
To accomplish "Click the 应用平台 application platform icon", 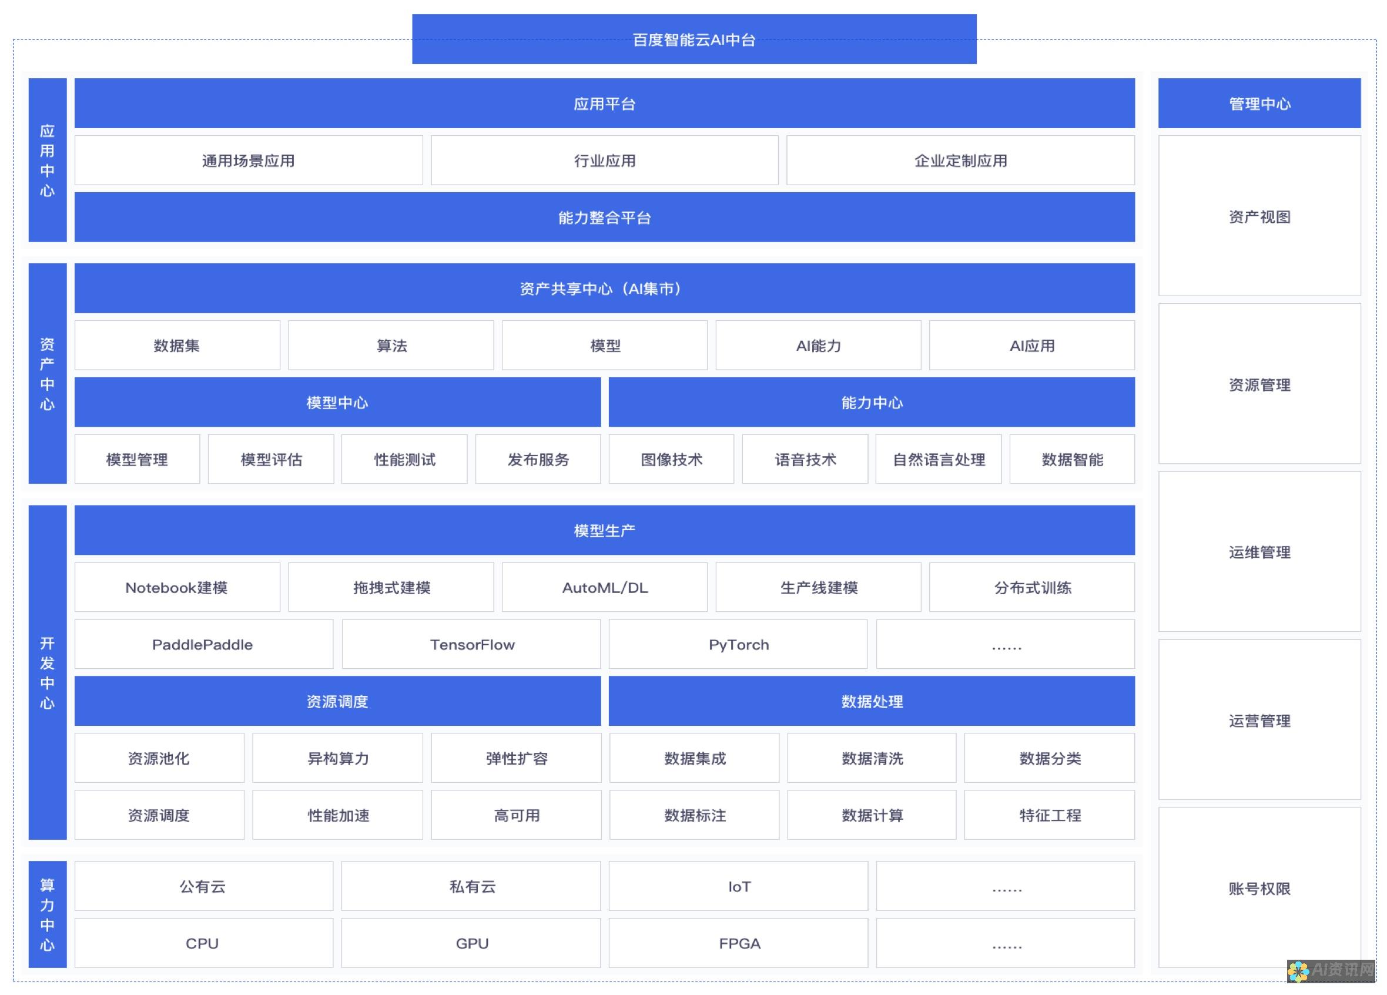I will [603, 105].
